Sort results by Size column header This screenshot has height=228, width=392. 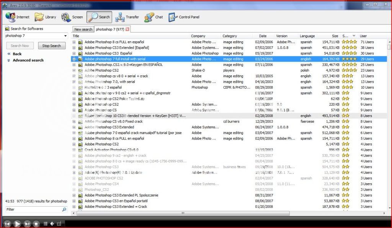click(329, 36)
